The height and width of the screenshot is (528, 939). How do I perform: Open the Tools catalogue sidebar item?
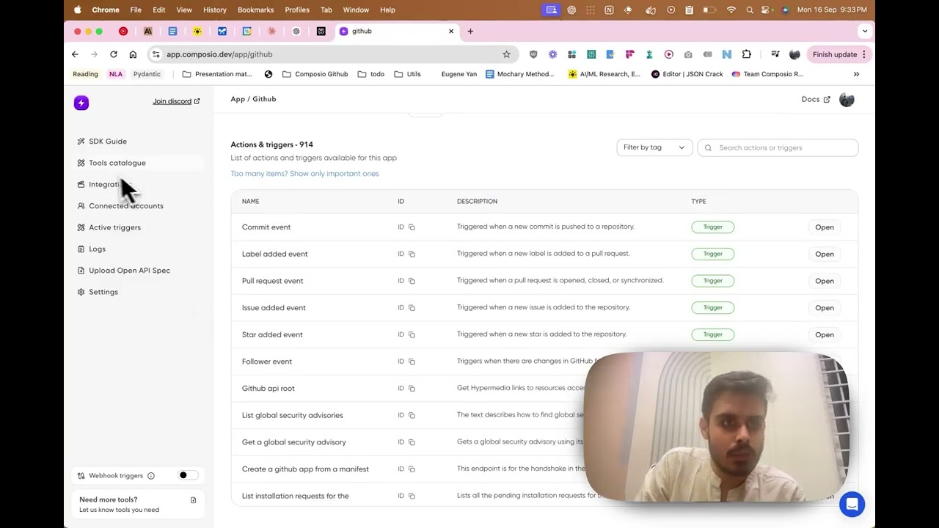(x=117, y=163)
